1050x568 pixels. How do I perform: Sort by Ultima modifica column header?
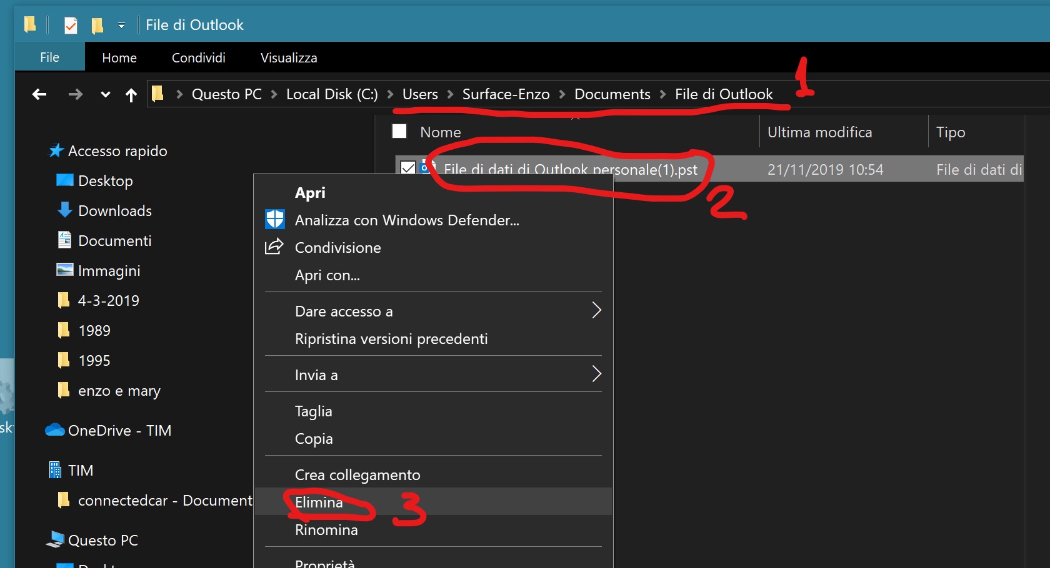[819, 132]
